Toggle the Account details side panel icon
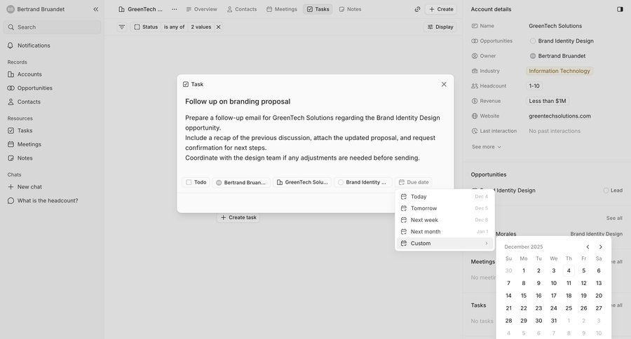Viewport: 631px width, 339px height. coord(620,9)
